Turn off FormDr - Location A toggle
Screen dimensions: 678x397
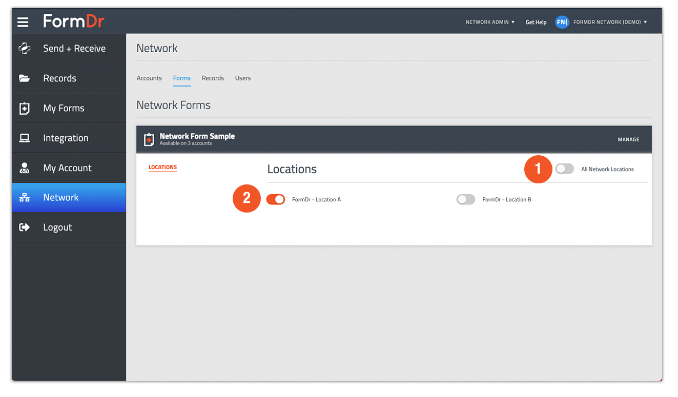click(x=276, y=199)
